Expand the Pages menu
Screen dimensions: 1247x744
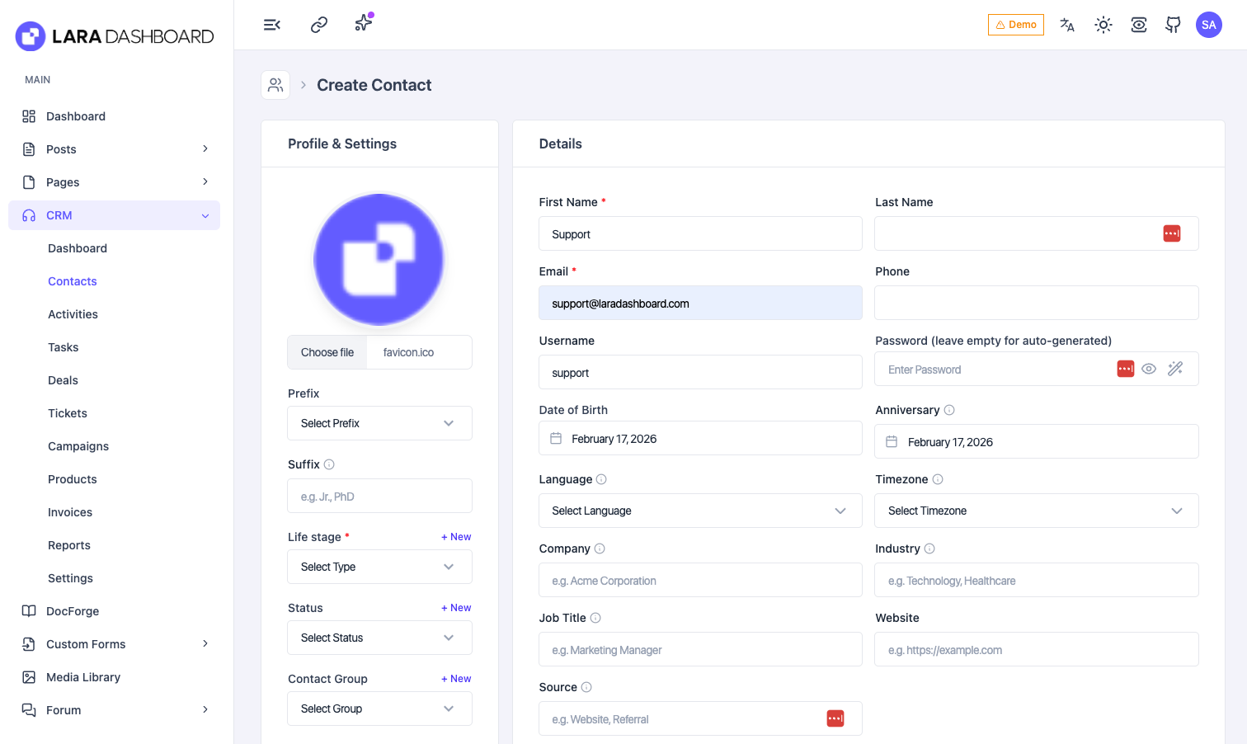click(x=114, y=182)
